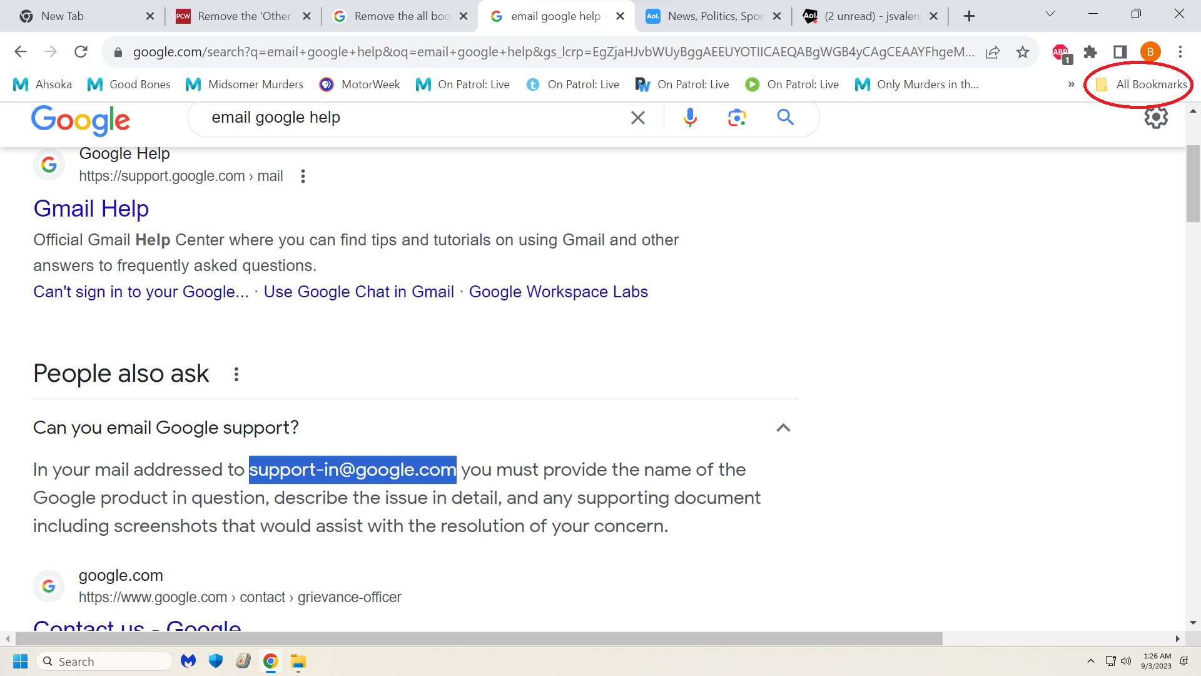
Task: Open Google Lens image search icon
Action: (737, 117)
